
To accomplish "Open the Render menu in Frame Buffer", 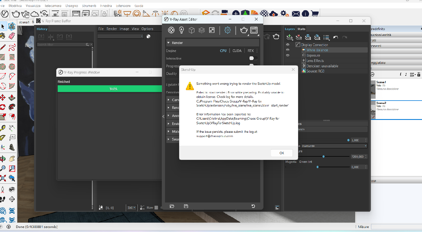I will click(112, 29).
